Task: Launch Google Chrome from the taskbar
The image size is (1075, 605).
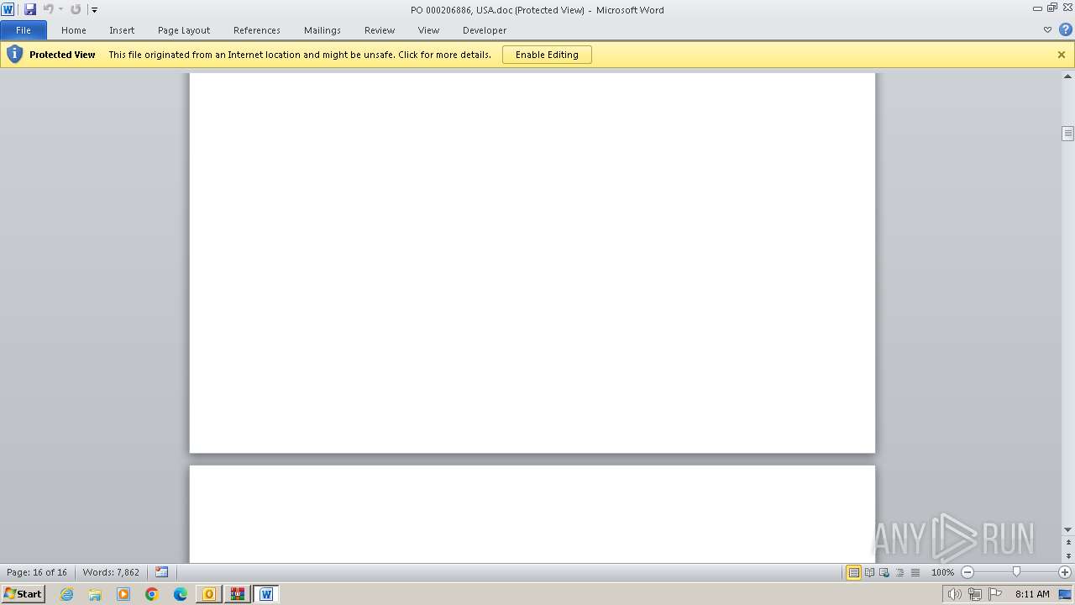Action: click(152, 594)
